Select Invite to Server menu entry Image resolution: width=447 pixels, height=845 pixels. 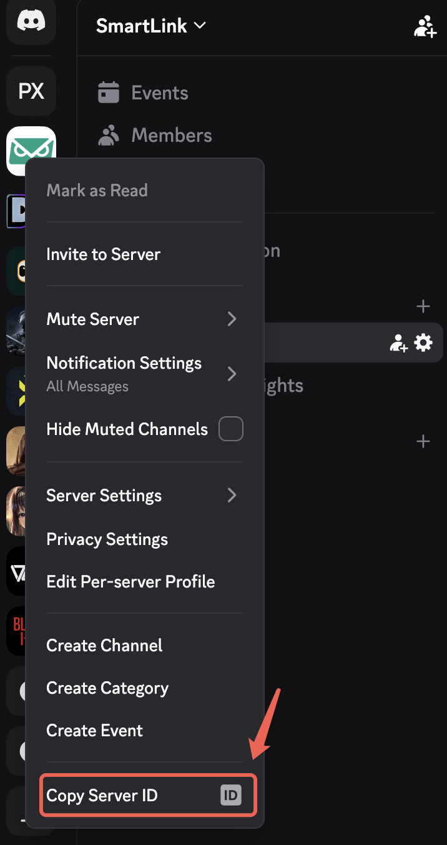103,254
